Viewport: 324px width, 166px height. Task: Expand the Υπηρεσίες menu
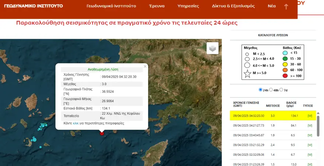[188, 6]
